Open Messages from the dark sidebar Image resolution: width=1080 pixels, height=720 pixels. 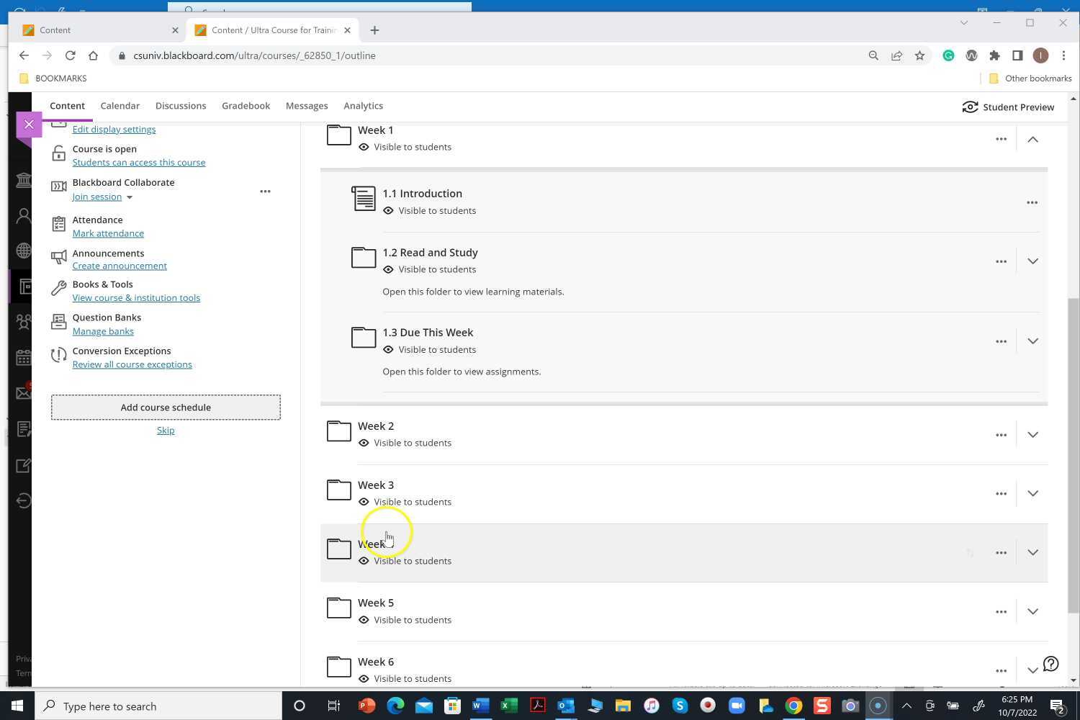pos(24,393)
